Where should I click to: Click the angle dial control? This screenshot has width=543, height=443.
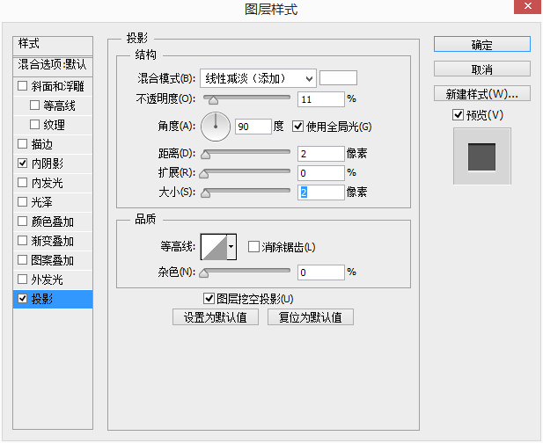pos(216,127)
